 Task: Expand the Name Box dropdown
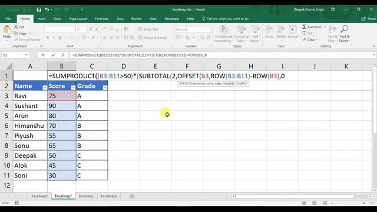(27, 55)
